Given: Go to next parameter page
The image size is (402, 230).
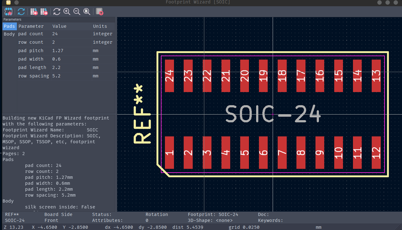Looking at the screenshot, I should (44, 12).
